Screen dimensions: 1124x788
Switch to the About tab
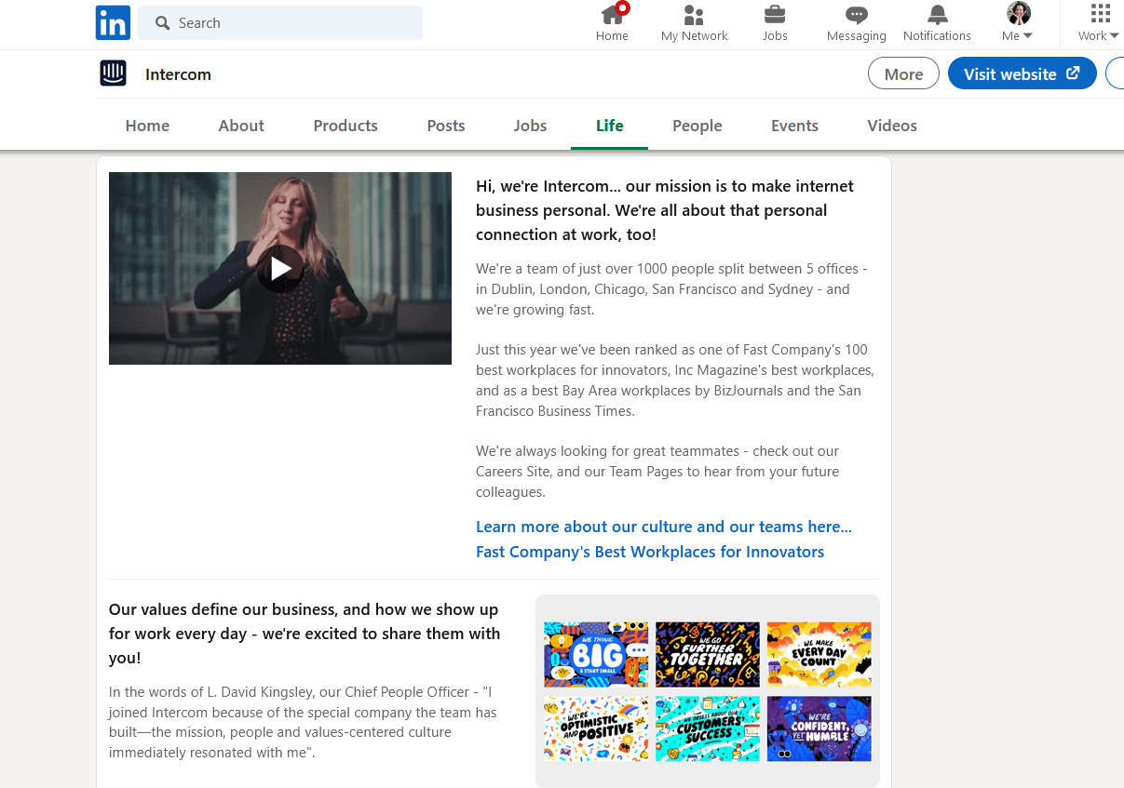pyautogui.click(x=241, y=126)
